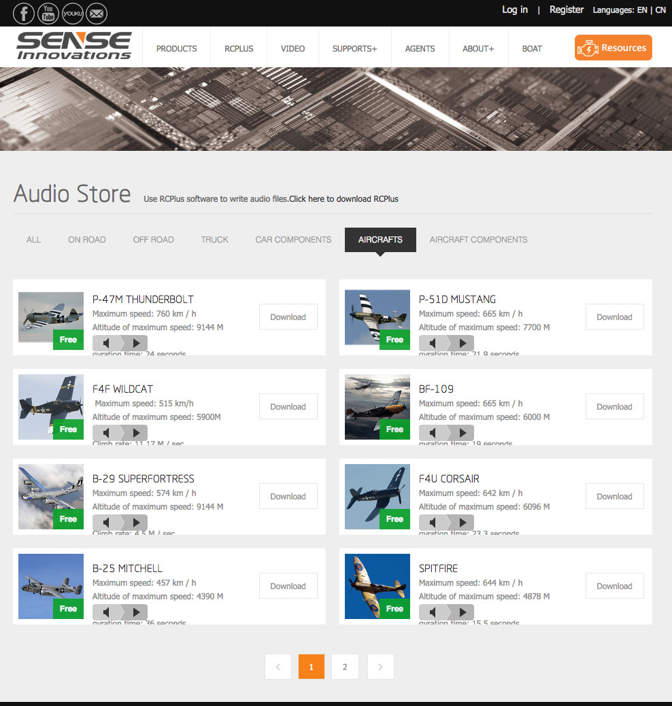Play next sound for BF-109
This screenshot has height=706, width=672.
[462, 433]
